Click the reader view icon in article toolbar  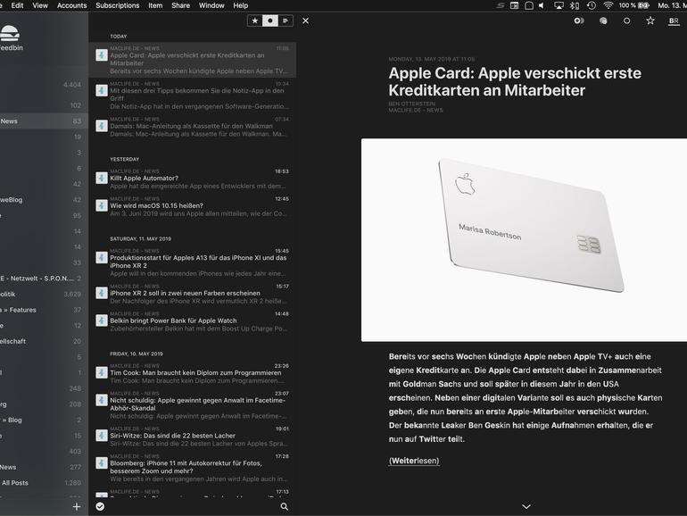603,21
